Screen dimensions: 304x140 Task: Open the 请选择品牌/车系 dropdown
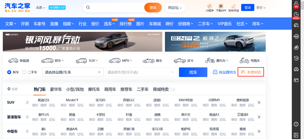[x=73, y=72]
